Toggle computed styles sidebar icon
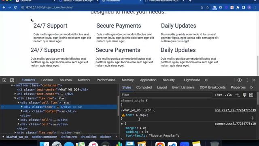The image size is (259, 146). pos(251,95)
